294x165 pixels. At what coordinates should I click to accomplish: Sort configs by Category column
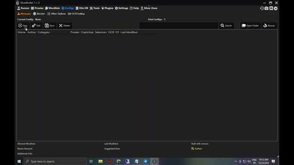click(x=44, y=33)
